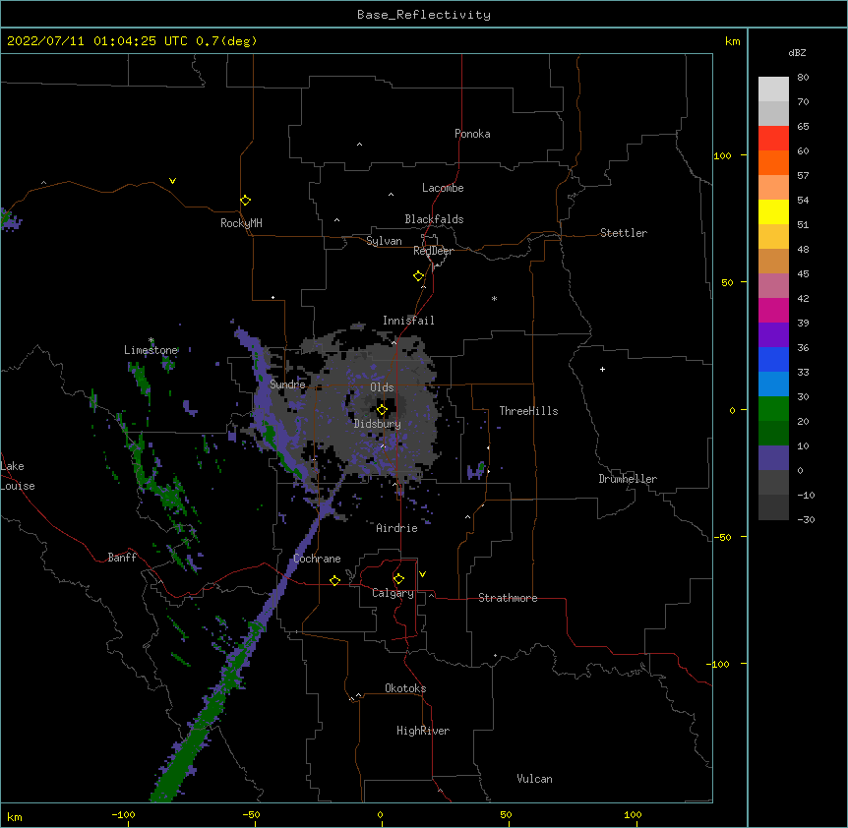Click the yellow diamond marker near RockyMH

point(245,201)
